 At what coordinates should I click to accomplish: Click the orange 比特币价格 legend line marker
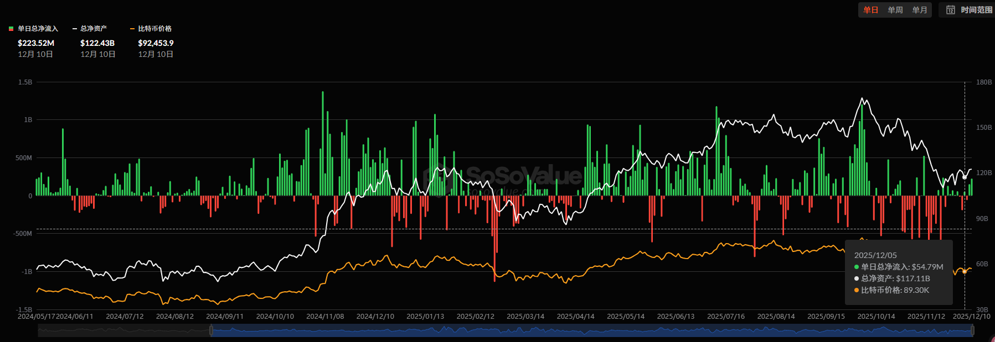click(132, 29)
